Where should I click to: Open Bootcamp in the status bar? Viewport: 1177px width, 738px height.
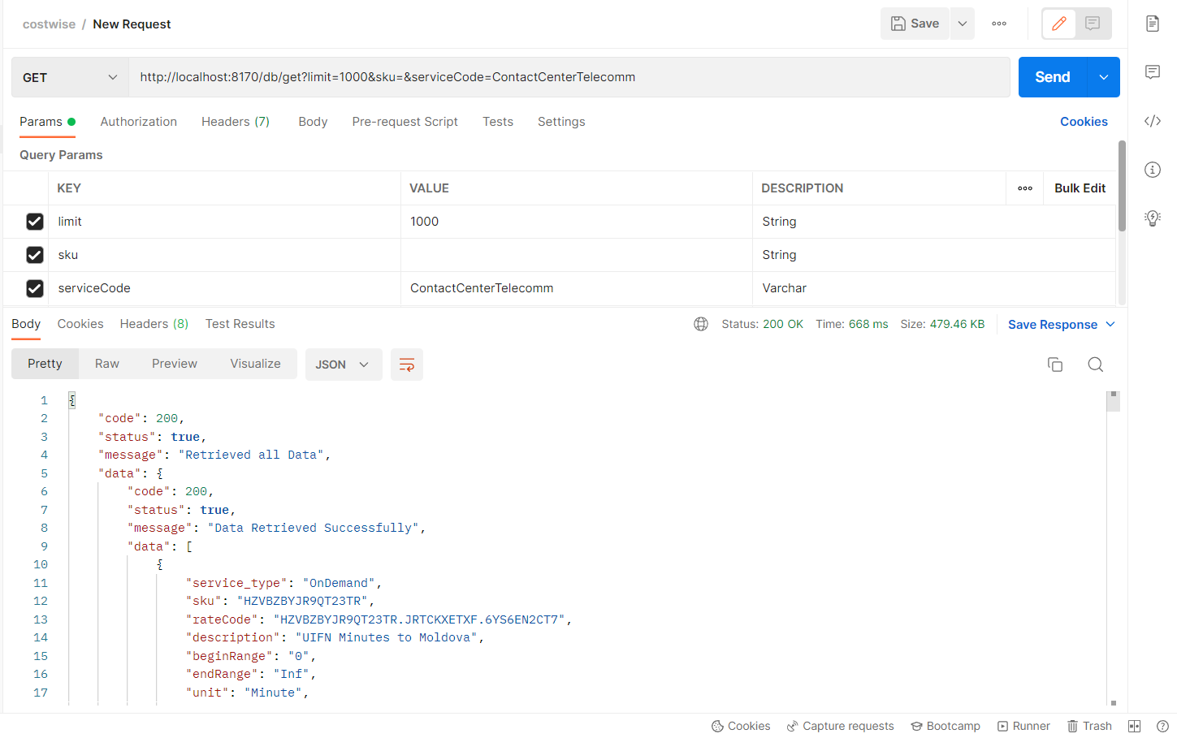pos(945,726)
